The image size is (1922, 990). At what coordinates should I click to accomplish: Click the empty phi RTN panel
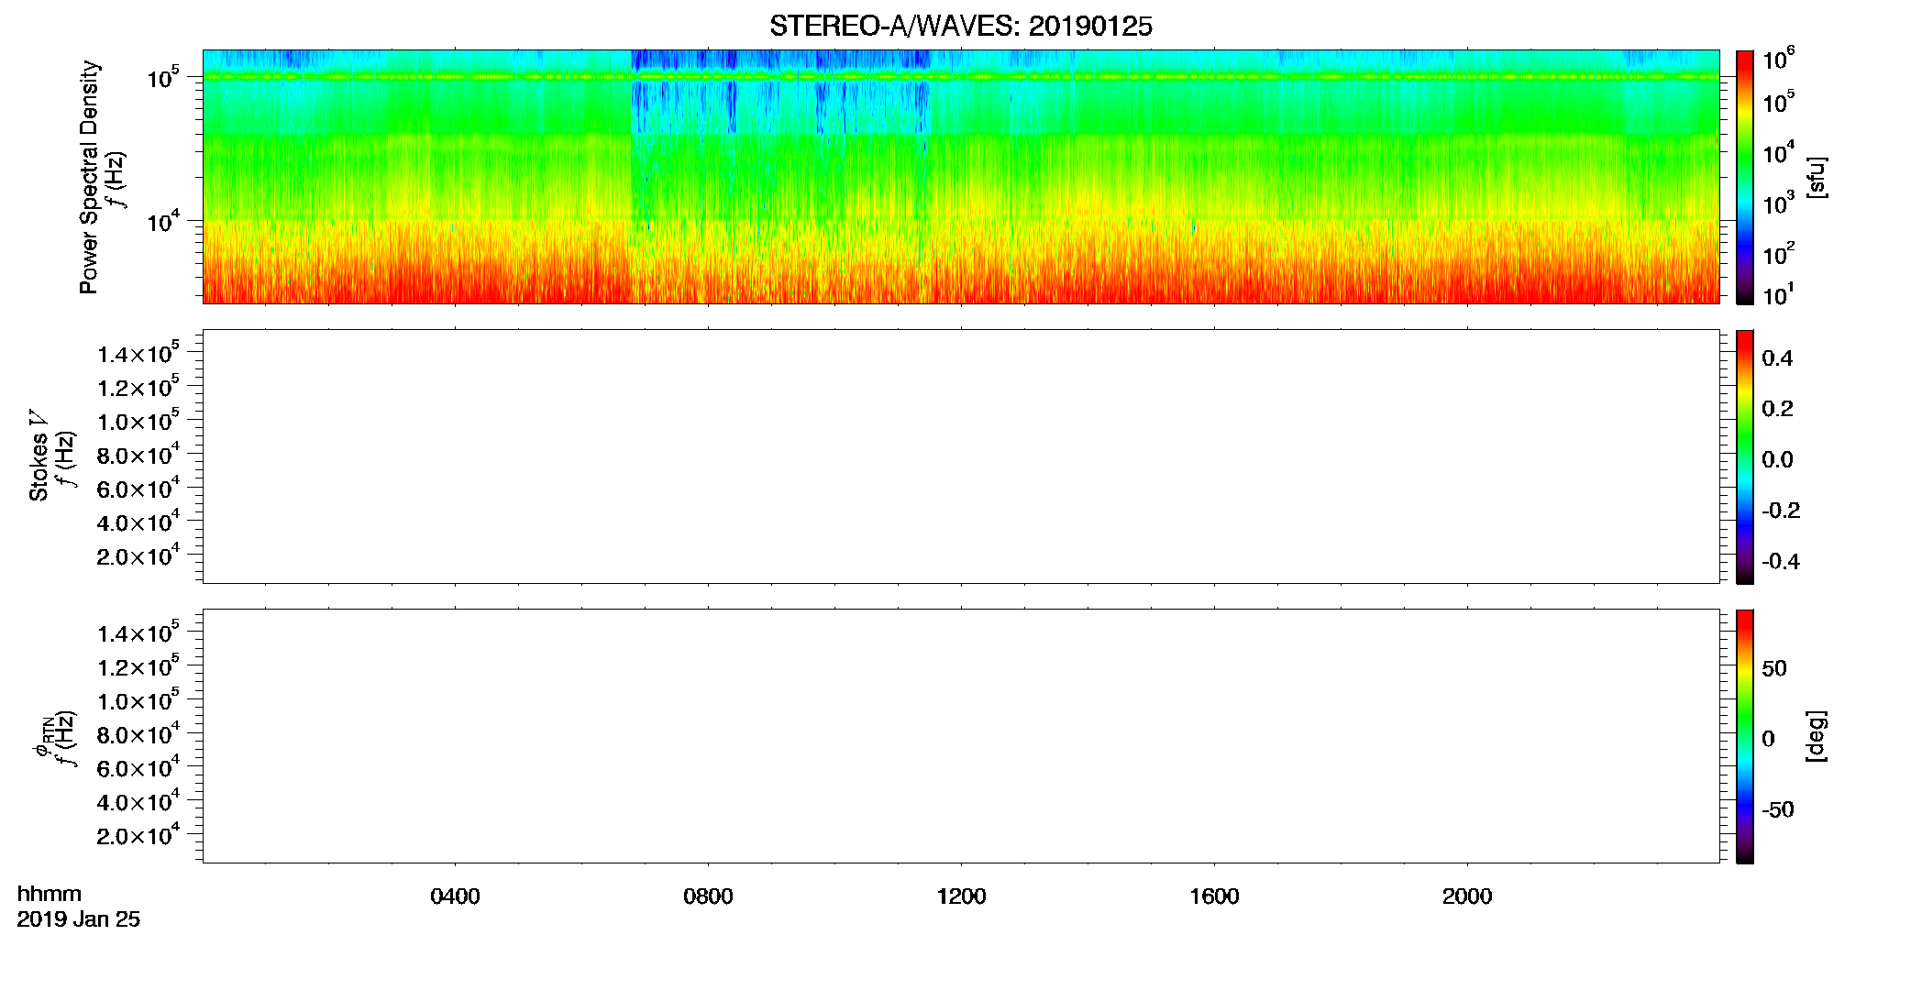pos(961,736)
